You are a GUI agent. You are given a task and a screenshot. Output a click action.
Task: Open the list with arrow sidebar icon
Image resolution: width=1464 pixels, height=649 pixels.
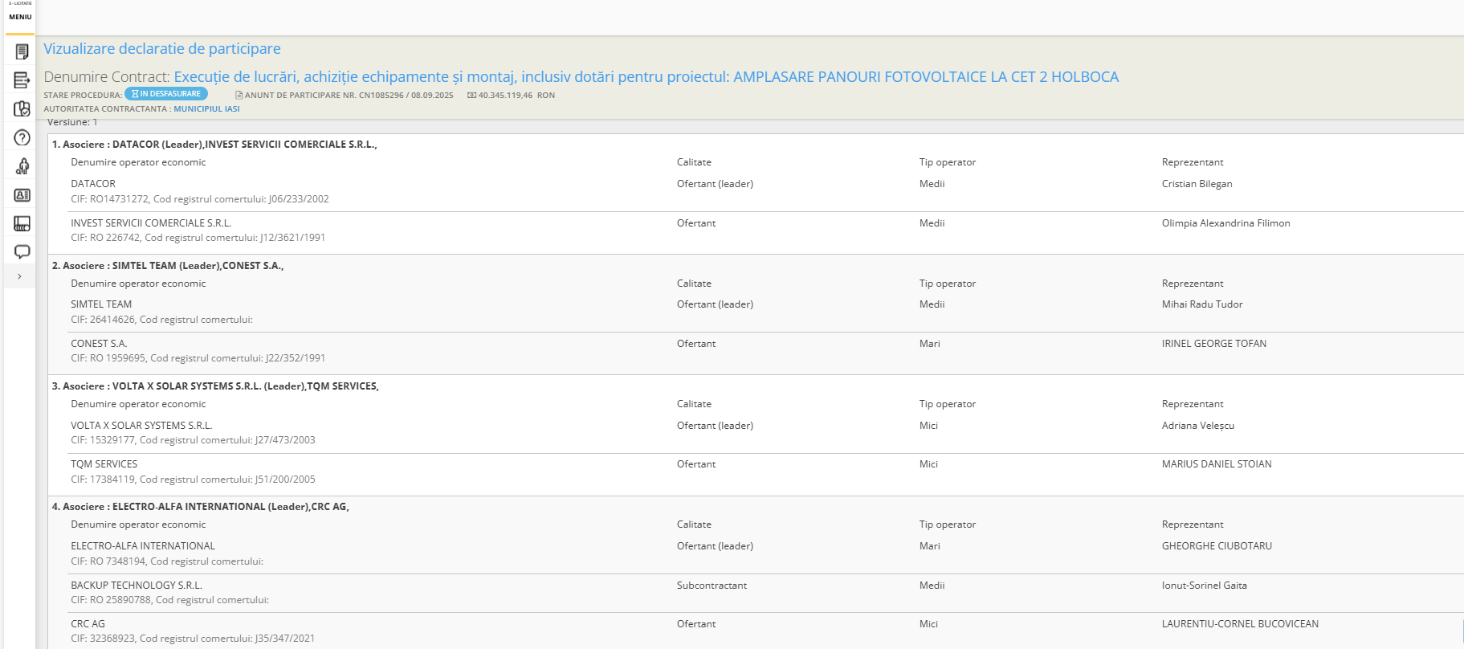coord(22,80)
